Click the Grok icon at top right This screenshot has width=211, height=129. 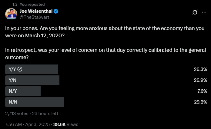pos(195,12)
